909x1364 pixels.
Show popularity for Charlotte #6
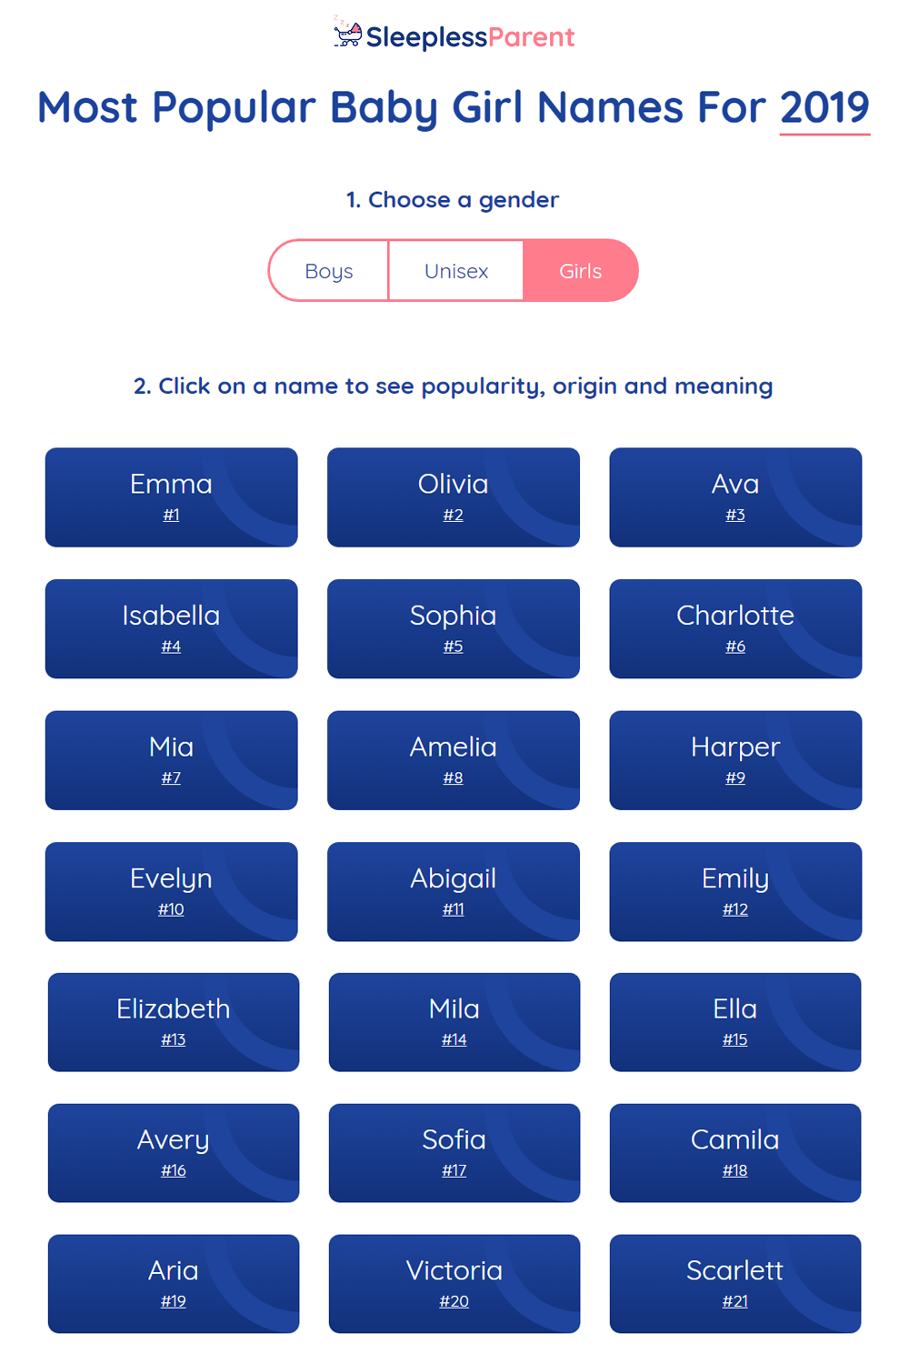[735, 629]
